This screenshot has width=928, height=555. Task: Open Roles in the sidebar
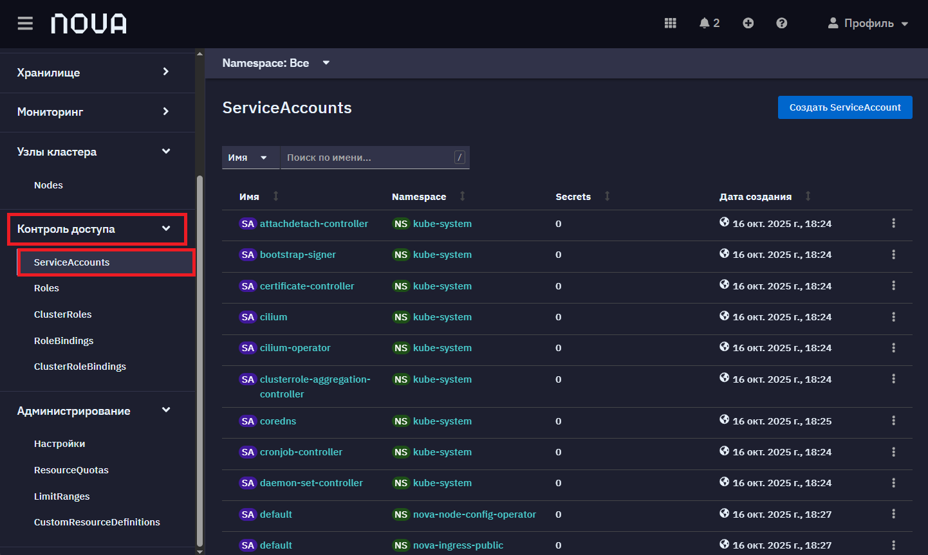coord(46,288)
